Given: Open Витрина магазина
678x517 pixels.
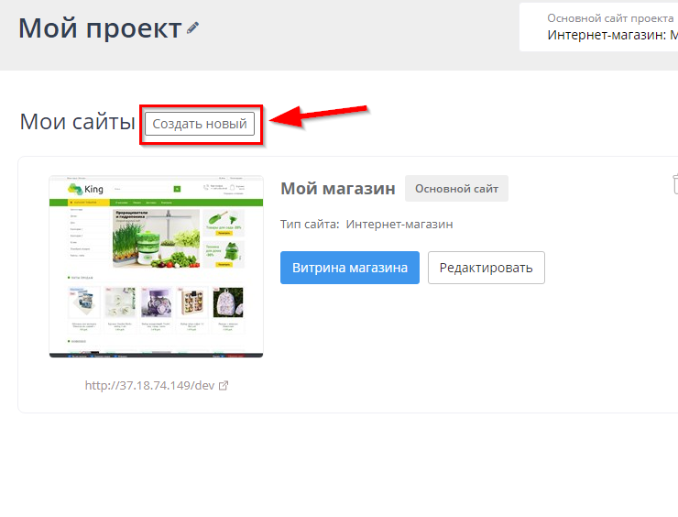Looking at the screenshot, I should point(349,268).
